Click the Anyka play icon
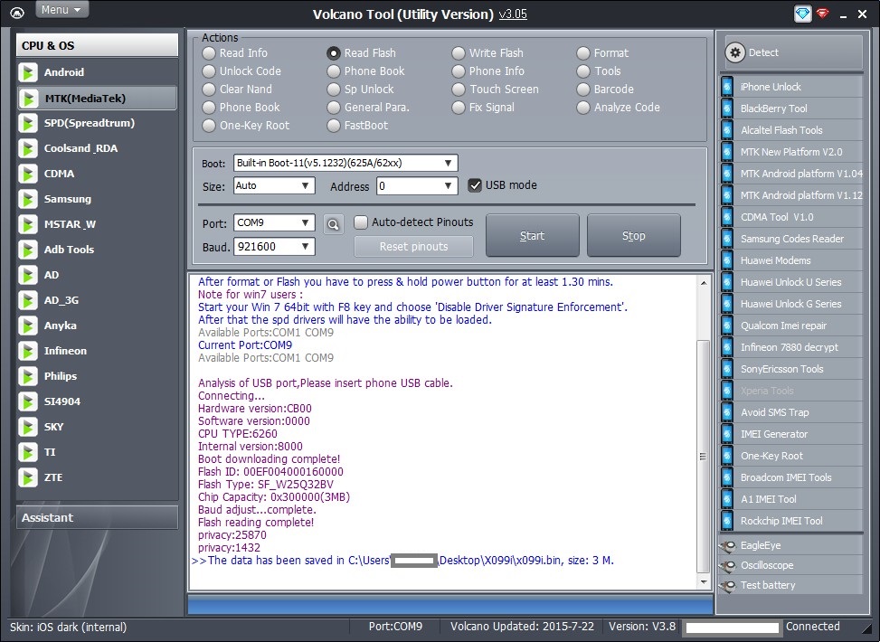 27,326
